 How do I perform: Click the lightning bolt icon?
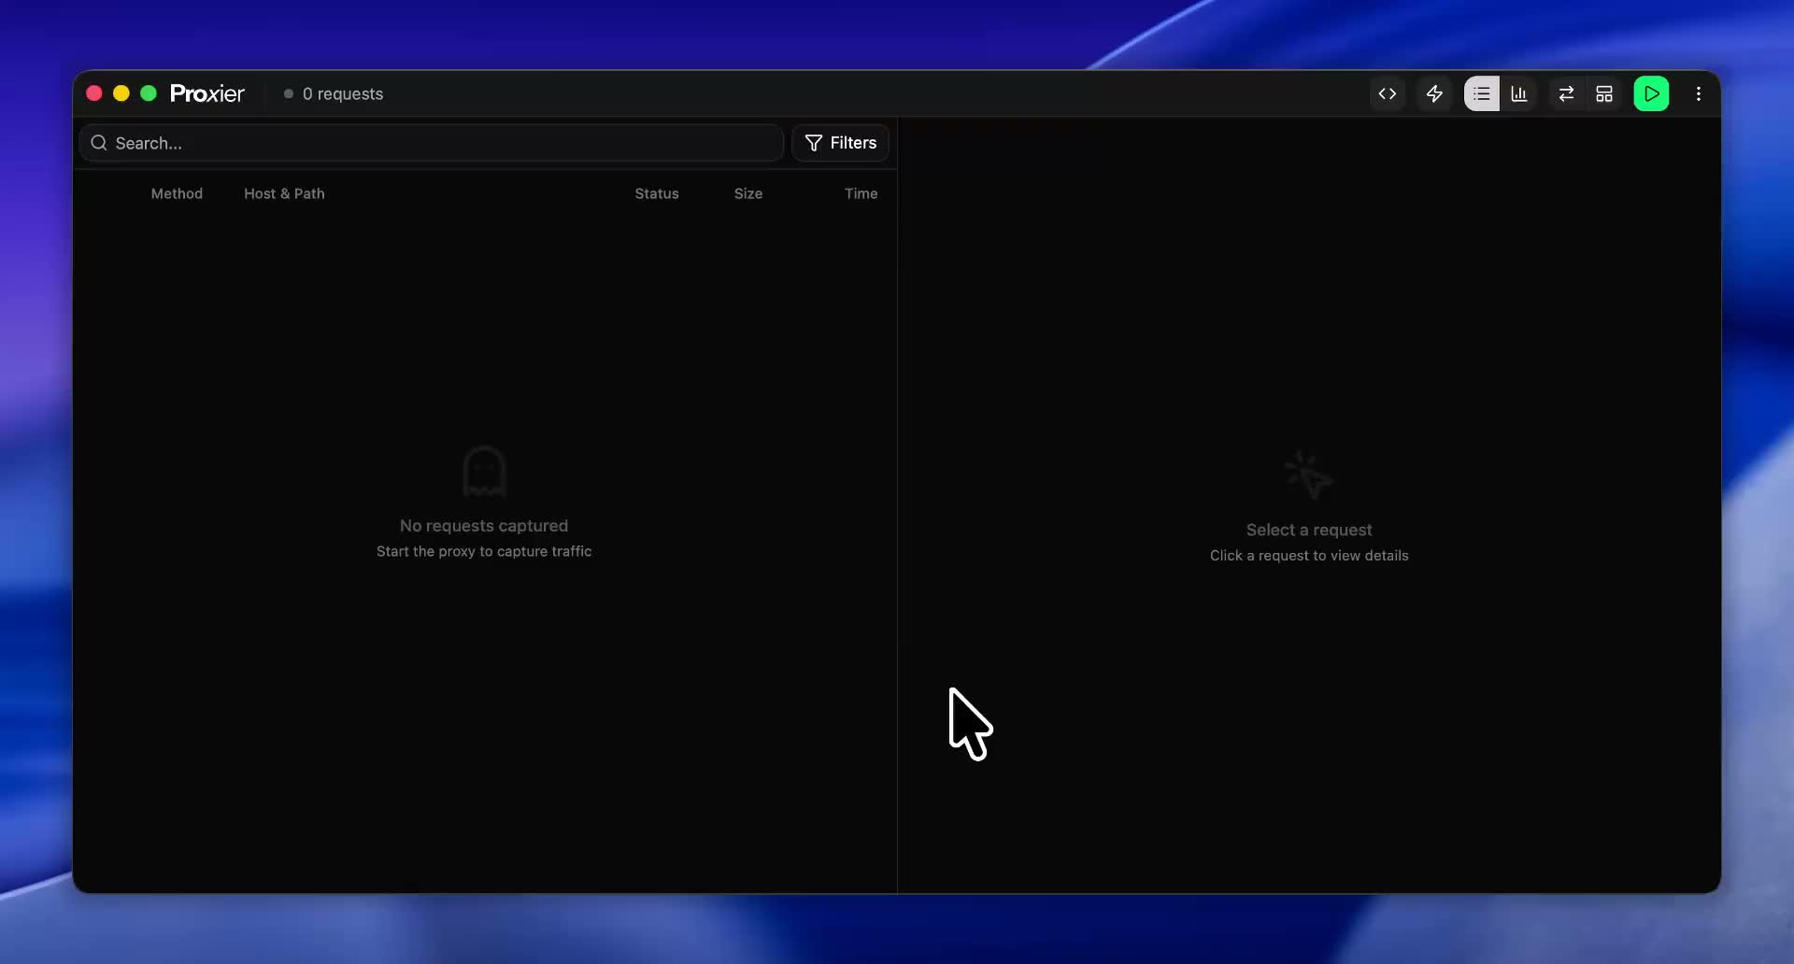1434,93
